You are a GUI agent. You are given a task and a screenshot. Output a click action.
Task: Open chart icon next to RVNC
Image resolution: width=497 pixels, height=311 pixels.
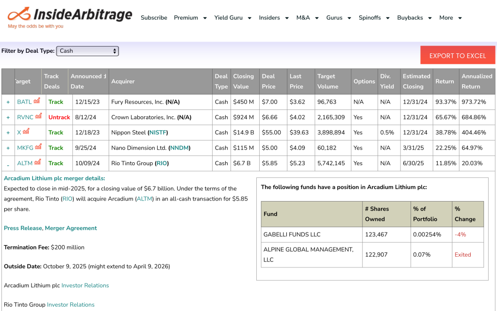(x=38, y=116)
